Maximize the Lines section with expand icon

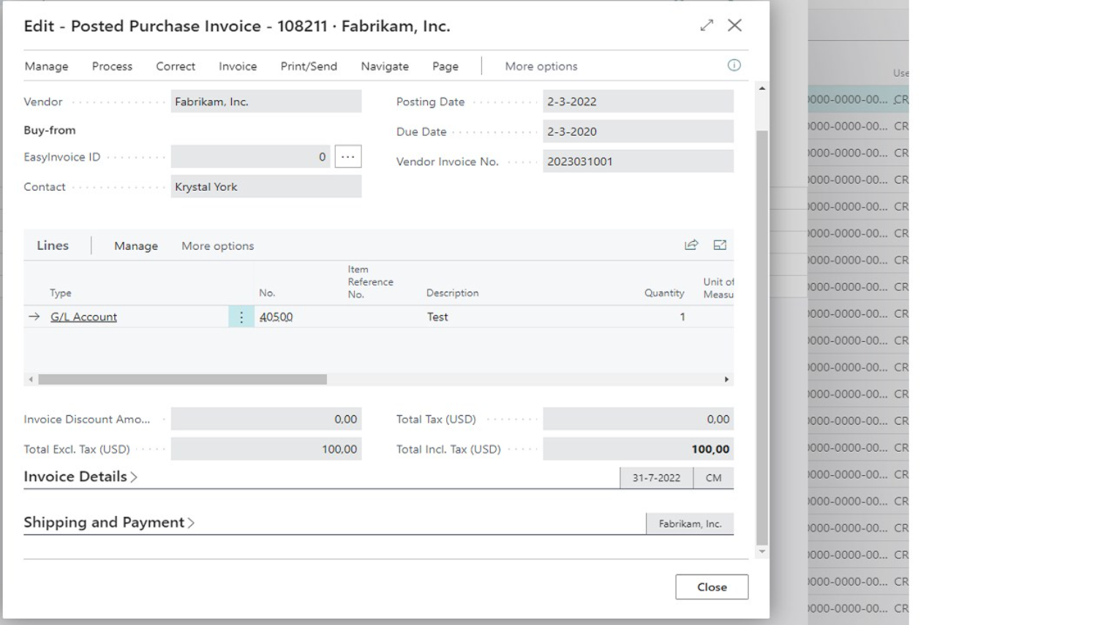click(x=720, y=245)
